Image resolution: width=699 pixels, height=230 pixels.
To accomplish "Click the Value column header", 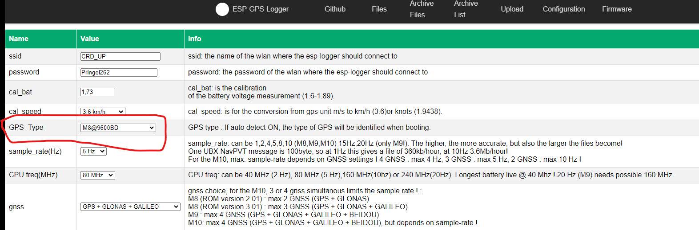I will click(90, 39).
